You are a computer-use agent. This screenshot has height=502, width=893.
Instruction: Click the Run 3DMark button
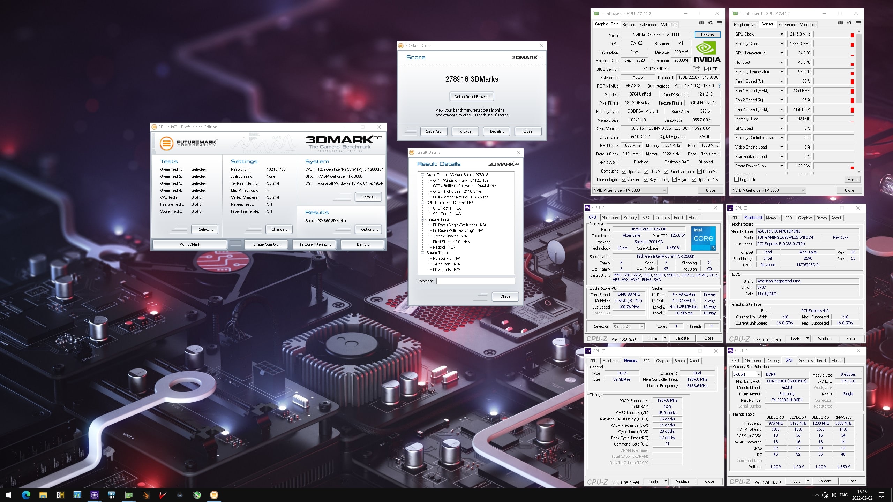[x=190, y=244]
